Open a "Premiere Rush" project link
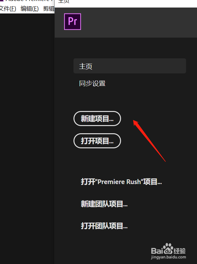This screenshot has height=264, width=197. coord(121,182)
